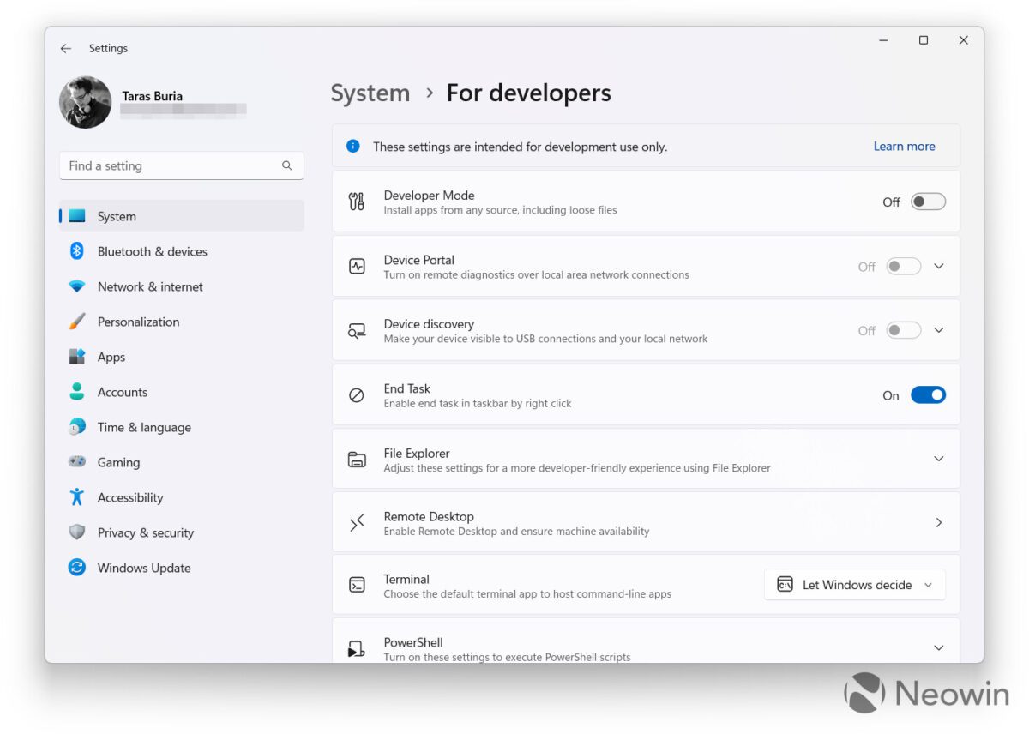Select Personalization in the sidebar
The image size is (1029, 734).
coord(139,322)
